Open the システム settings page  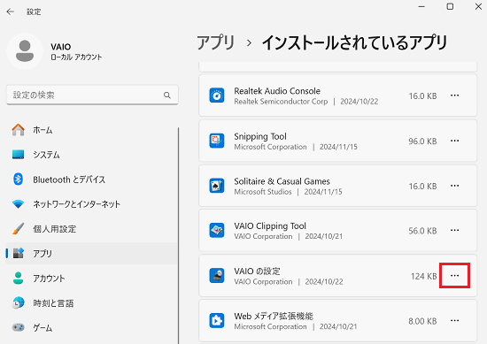click(92, 155)
